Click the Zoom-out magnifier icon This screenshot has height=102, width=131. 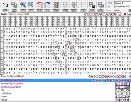click(x=31, y=5)
